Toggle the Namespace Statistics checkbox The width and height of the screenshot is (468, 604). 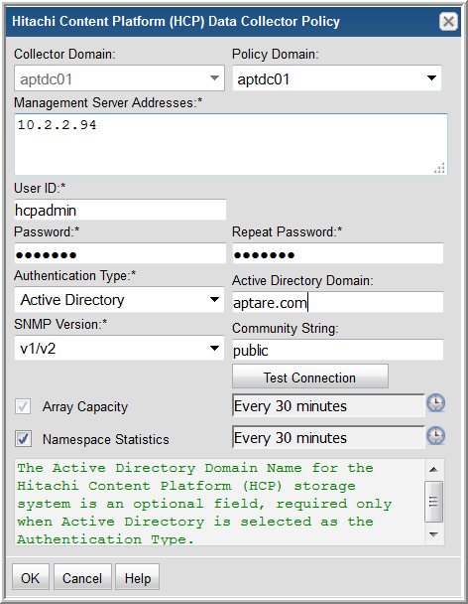[23, 439]
